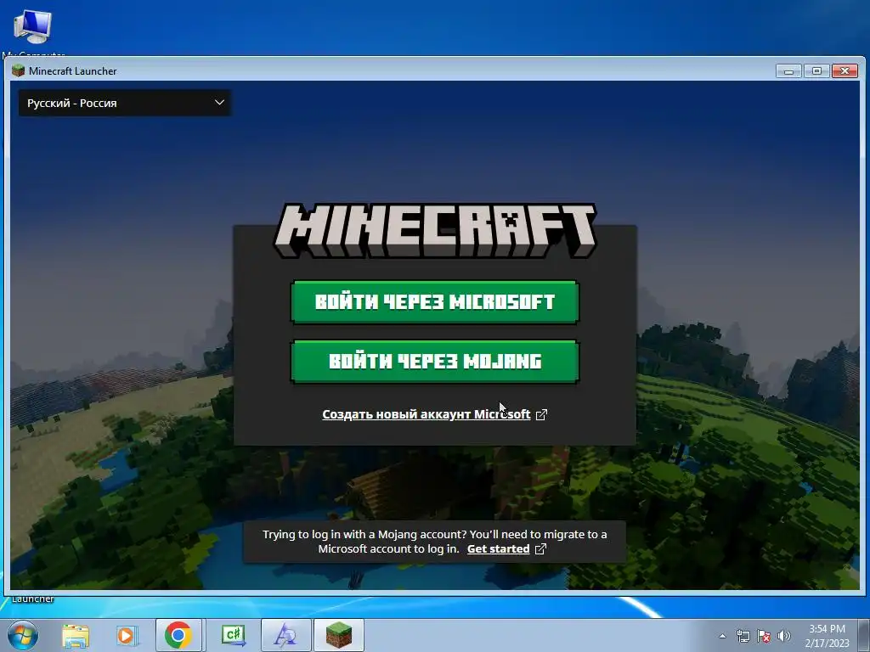The height and width of the screenshot is (652, 870).
Task: Open the Action Center flag tray icon
Action: (764, 636)
